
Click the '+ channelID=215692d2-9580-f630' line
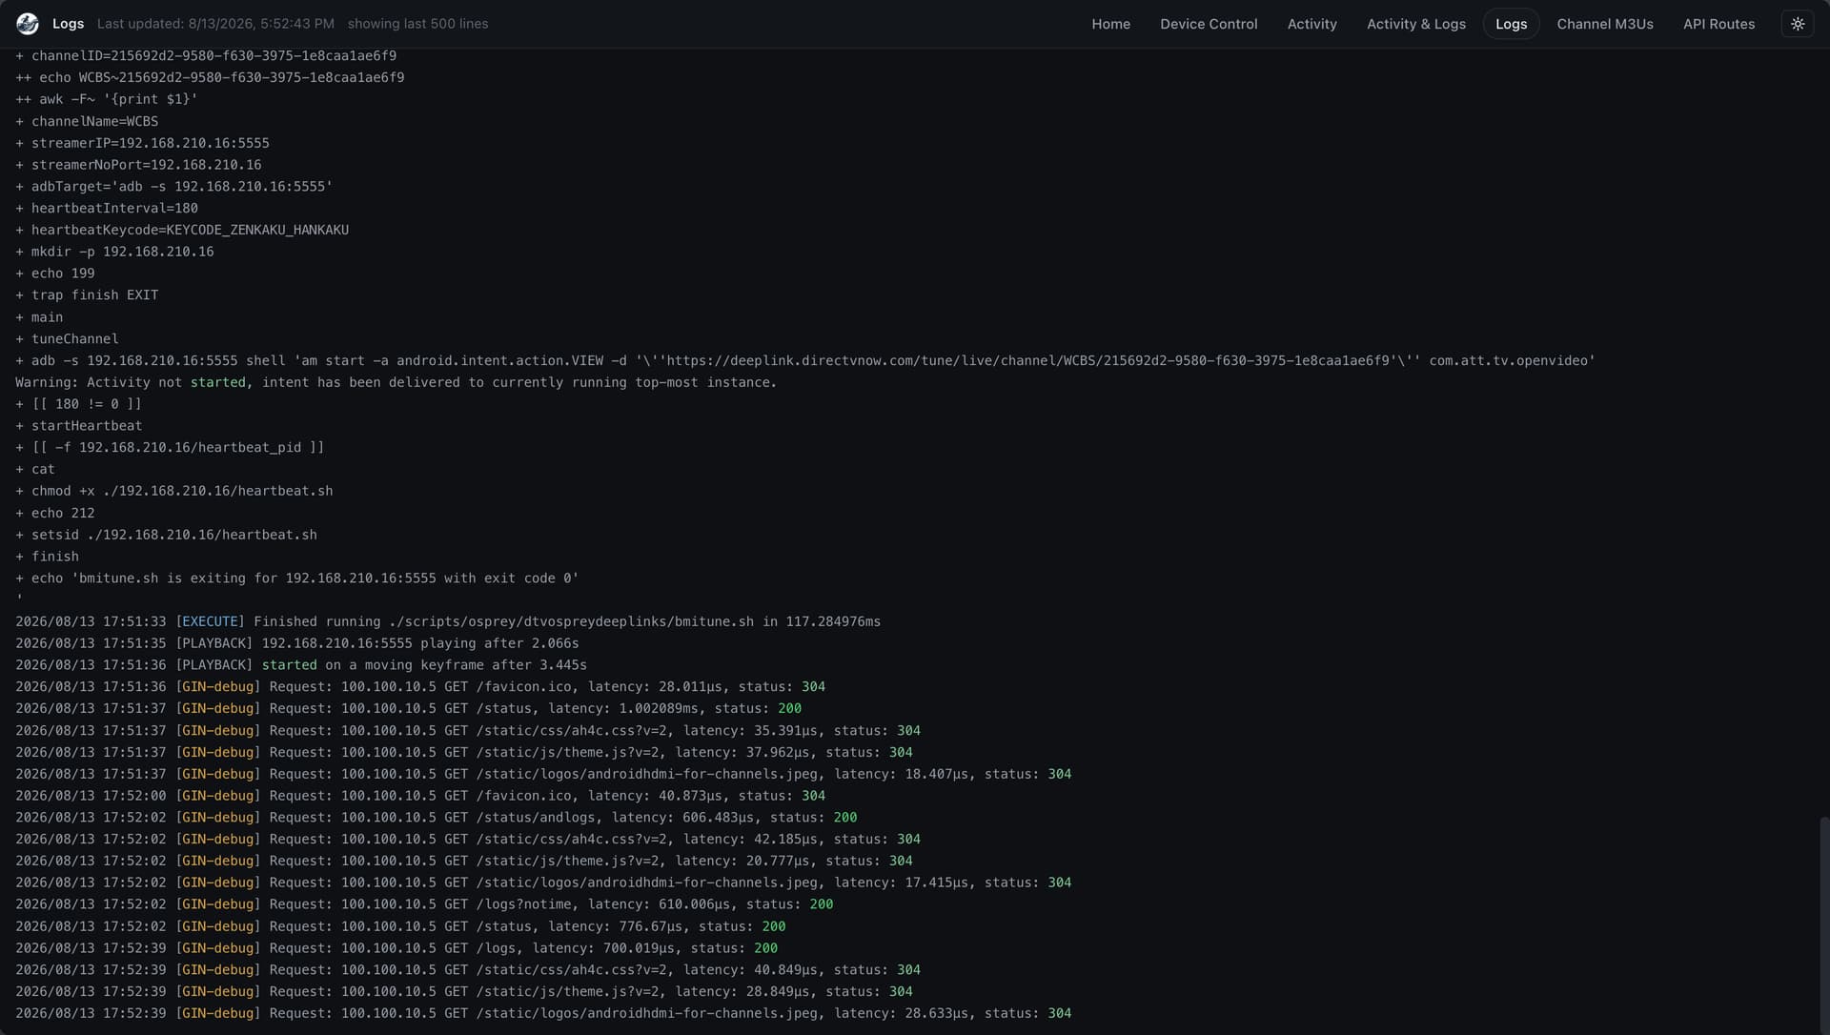coord(206,56)
